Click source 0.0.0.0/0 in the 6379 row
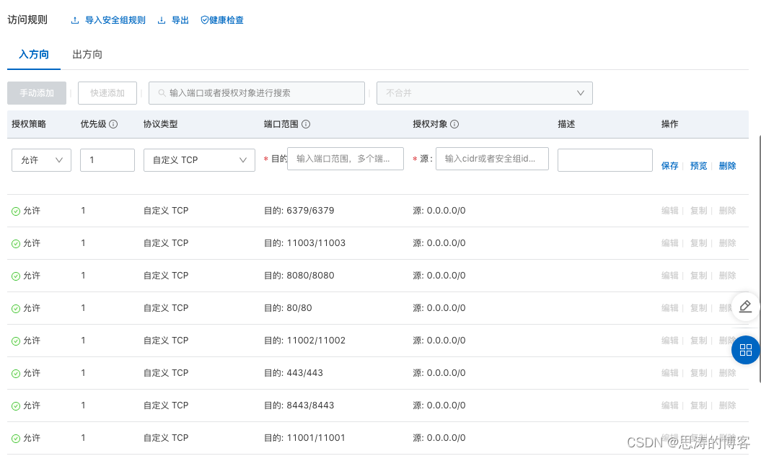Screen dimensions: 761x456 coord(439,211)
